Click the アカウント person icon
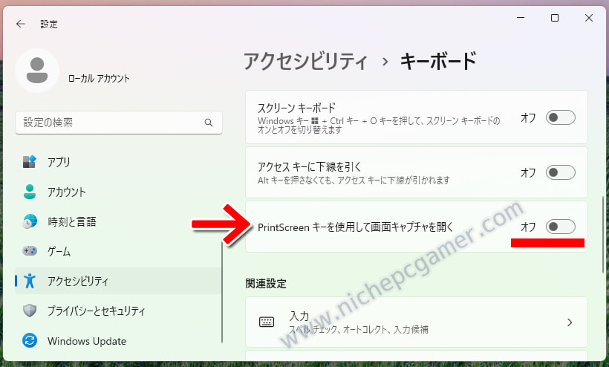Image resolution: width=609 pixels, height=367 pixels. pos(30,192)
